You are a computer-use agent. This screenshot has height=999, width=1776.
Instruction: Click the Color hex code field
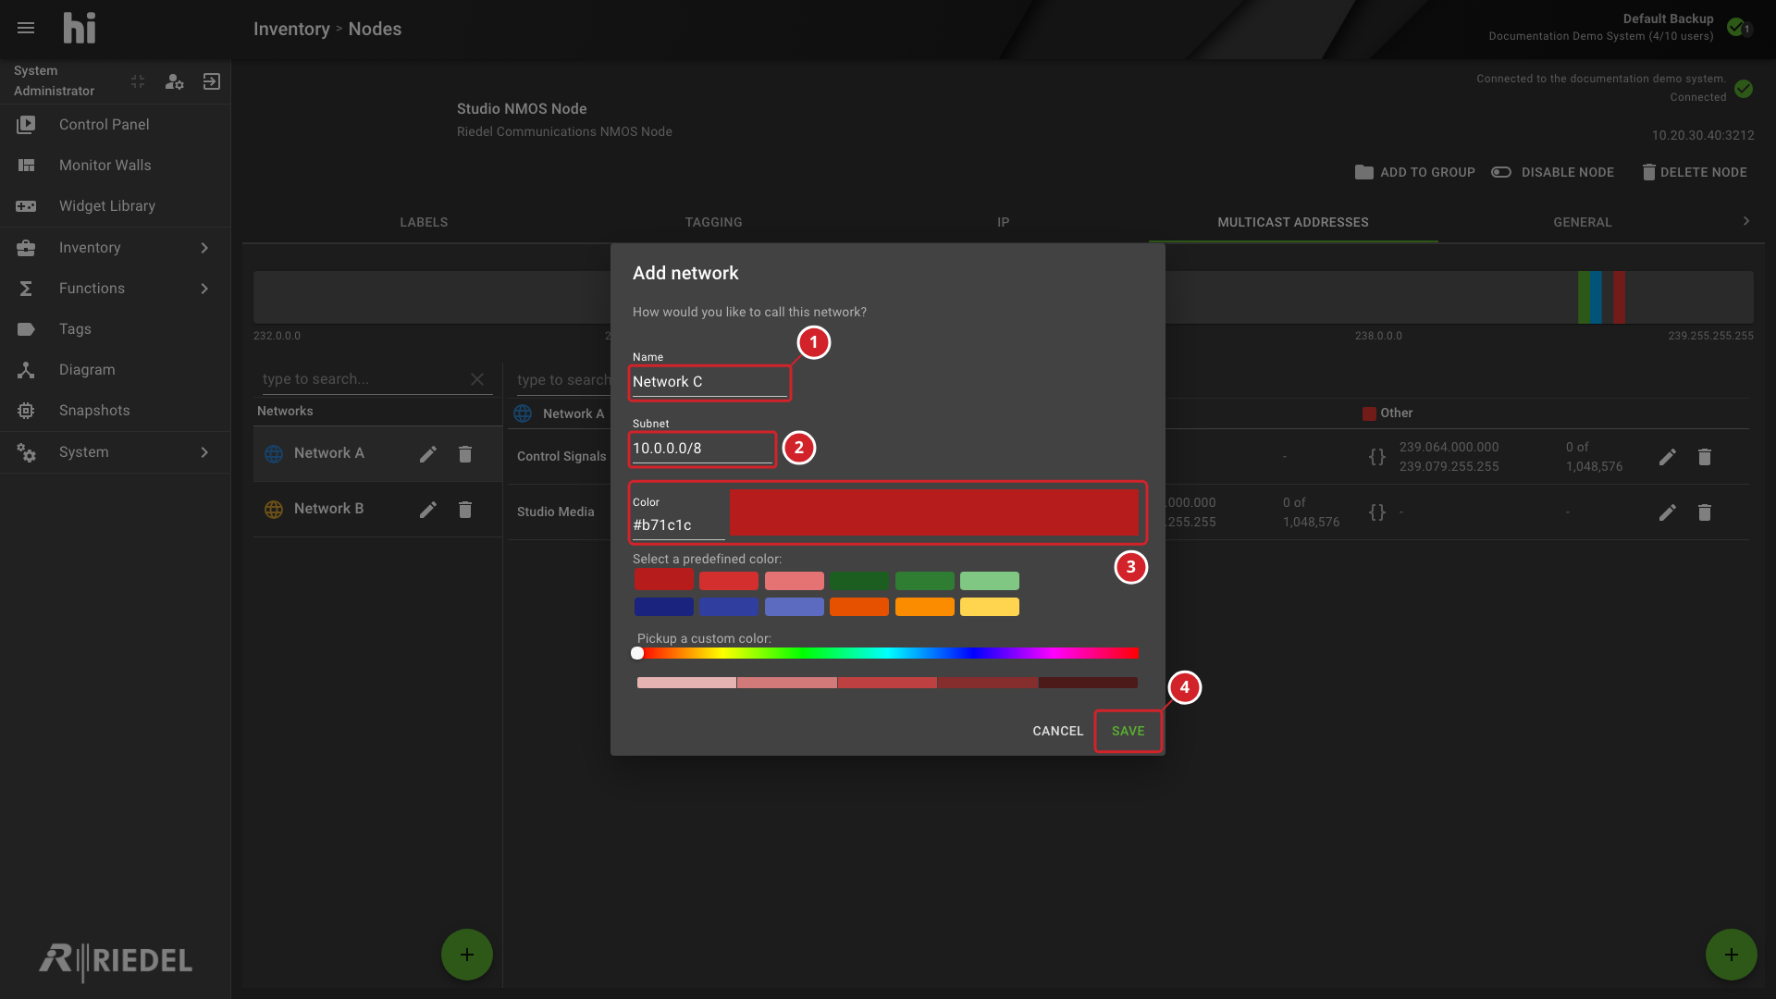tap(678, 525)
